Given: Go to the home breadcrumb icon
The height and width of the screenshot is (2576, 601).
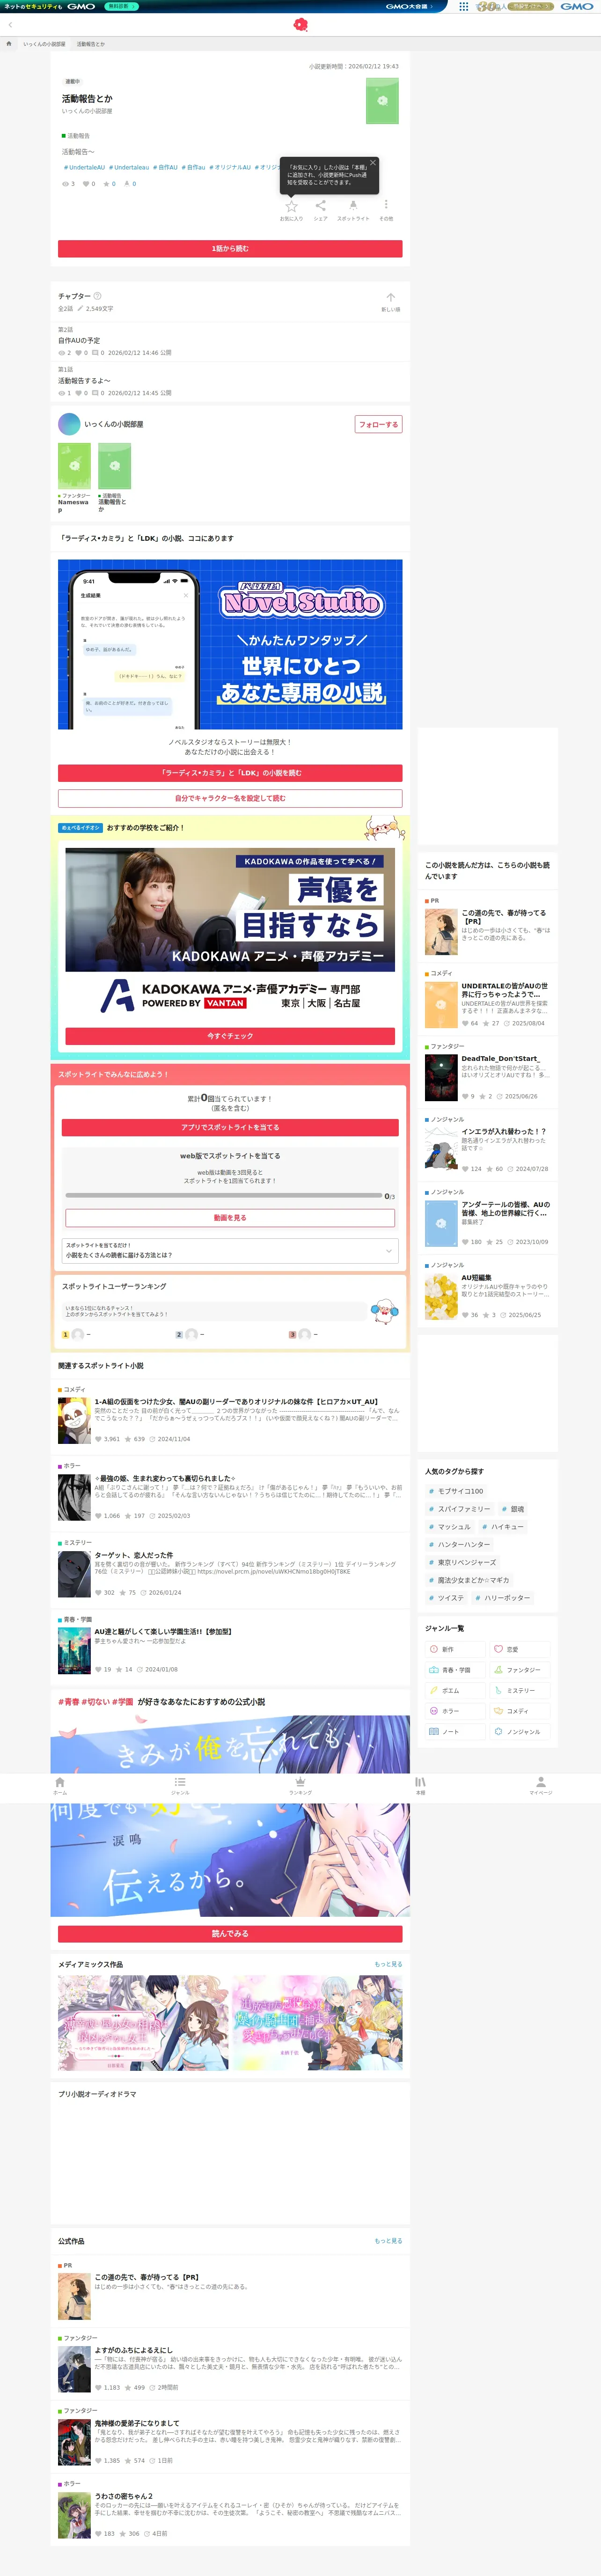Looking at the screenshot, I should point(9,44).
